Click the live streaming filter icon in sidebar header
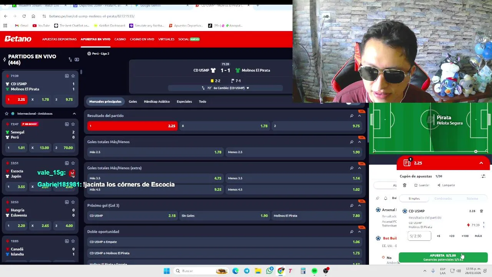This screenshot has height=277, width=492. click(77, 60)
